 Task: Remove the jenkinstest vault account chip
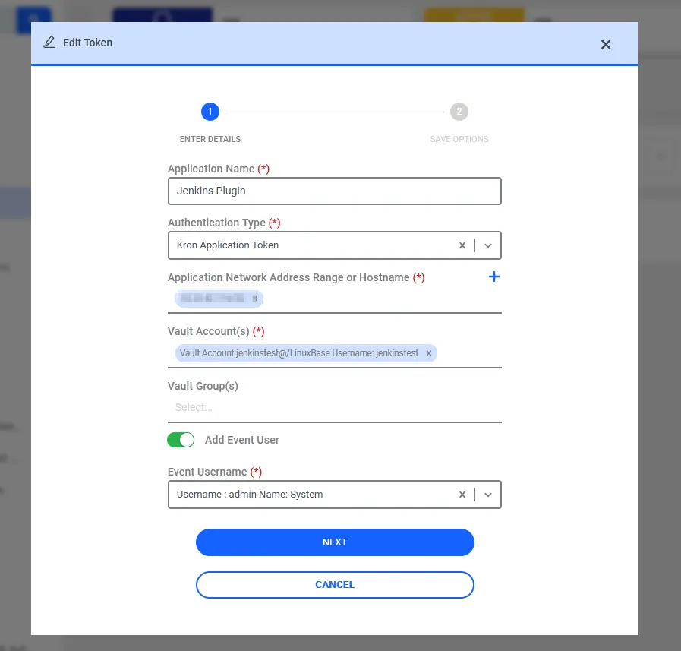(x=429, y=353)
